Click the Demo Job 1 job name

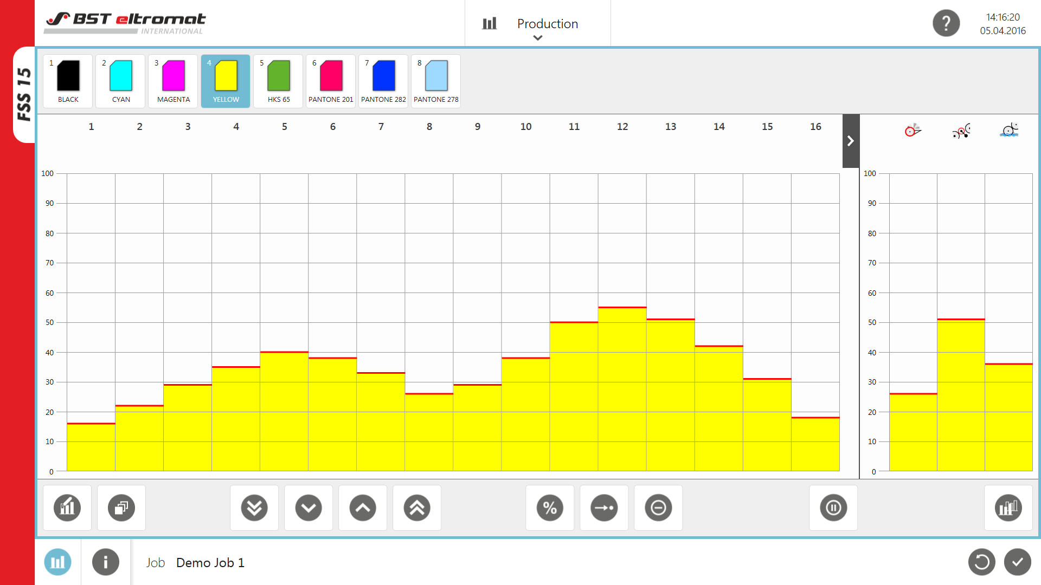tap(210, 562)
